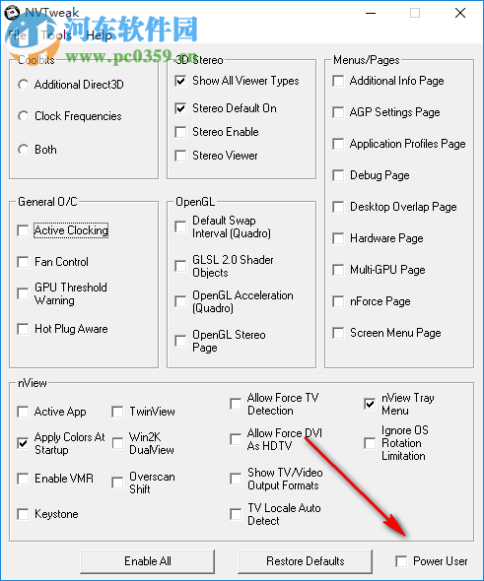Uncheck Show All Viewer Types
Screen dimensions: 484x581
(x=180, y=81)
